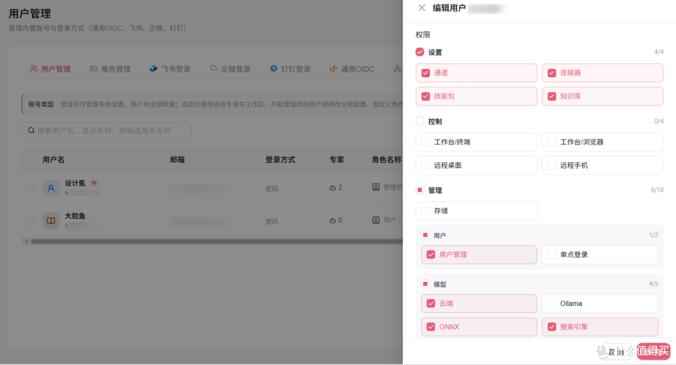The width and height of the screenshot is (676, 365).
Task: Toggle the 模型 subgroup checkbox
Action: tap(426, 284)
